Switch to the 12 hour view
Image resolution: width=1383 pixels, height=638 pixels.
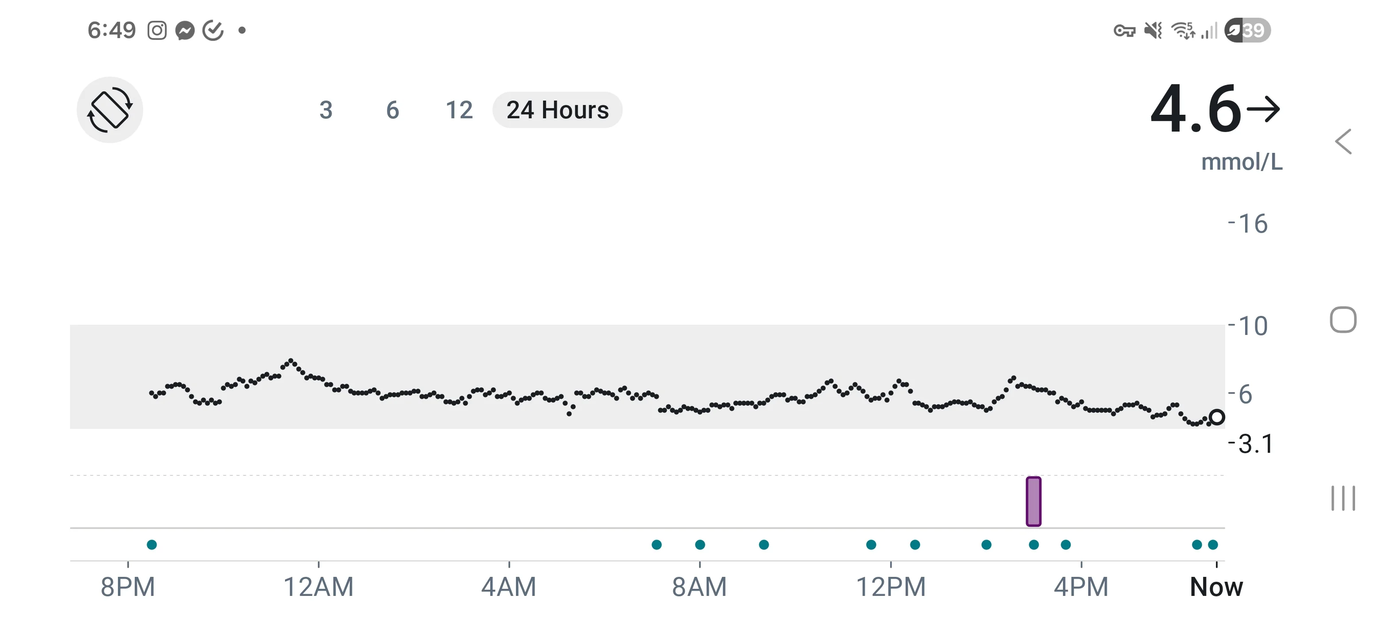click(459, 110)
